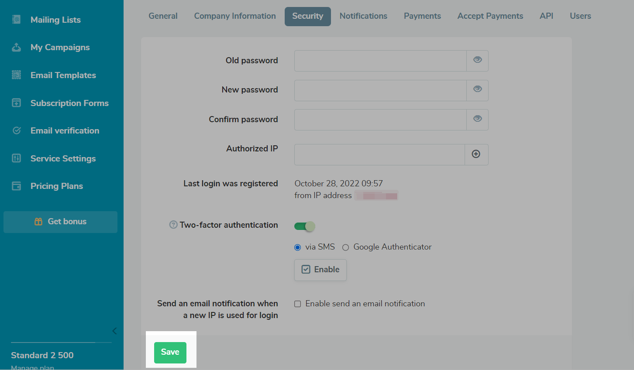Screen dimensions: 634x370
Task: Switch to the Notifications tab
Action: coord(363,16)
